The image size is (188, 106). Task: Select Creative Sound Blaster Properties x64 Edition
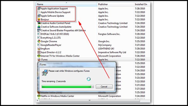63,30
